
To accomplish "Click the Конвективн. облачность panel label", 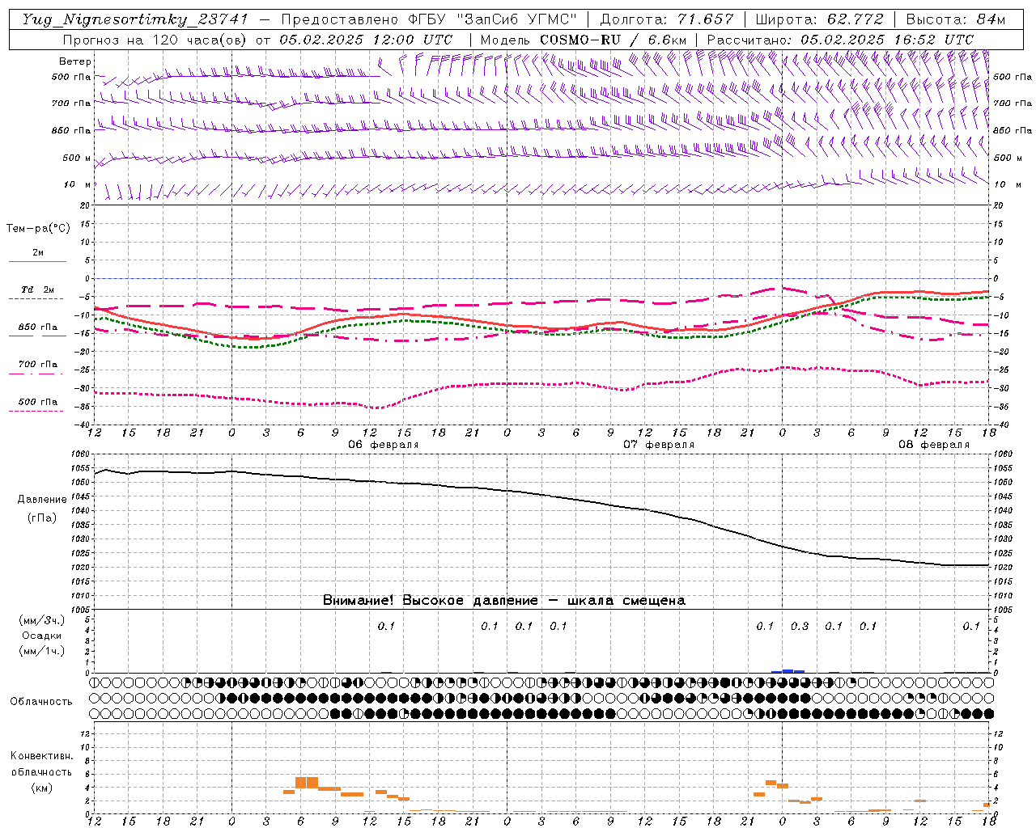I will click(x=41, y=764).
